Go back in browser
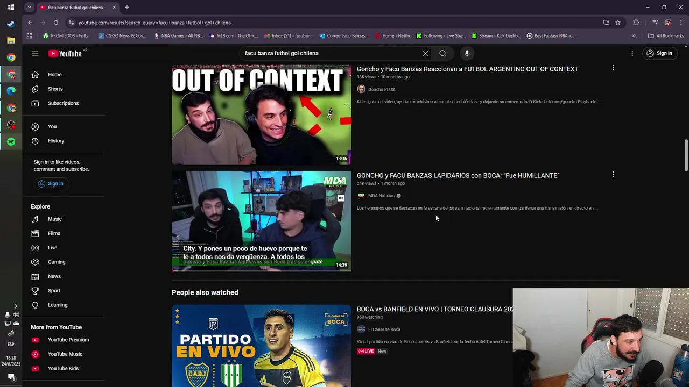The width and height of the screenshot is (689, 387). pyautogui.click(x=30, y=23)
